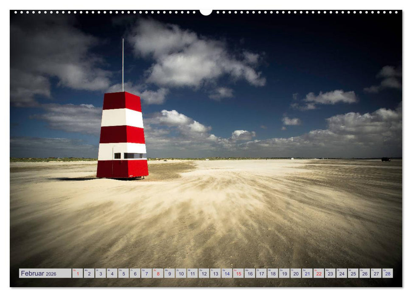Click the dark vehicle on the horizon

pos(385,159)
